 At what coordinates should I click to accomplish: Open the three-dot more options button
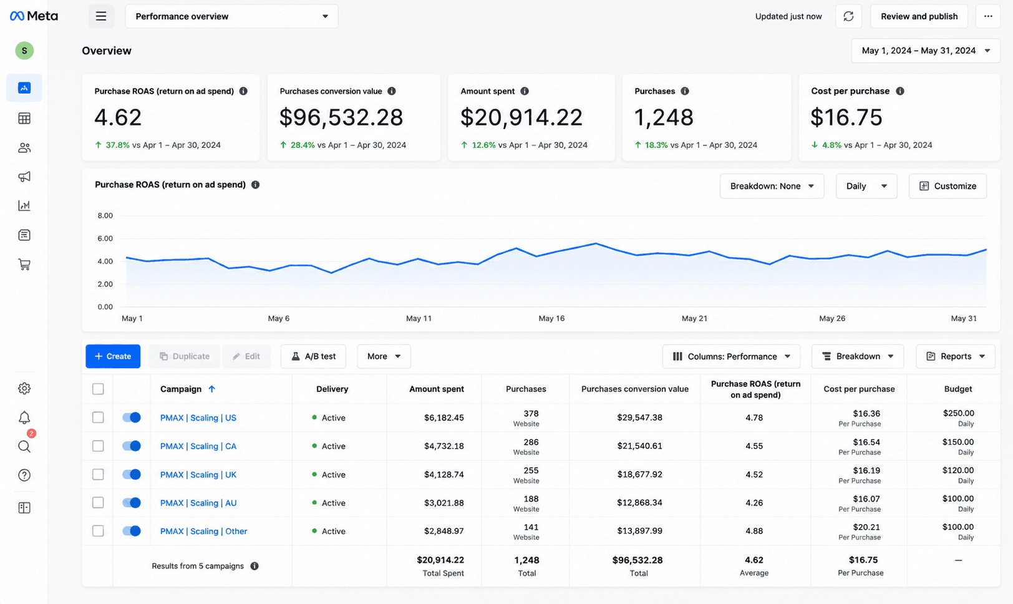[x=988, y=16]
